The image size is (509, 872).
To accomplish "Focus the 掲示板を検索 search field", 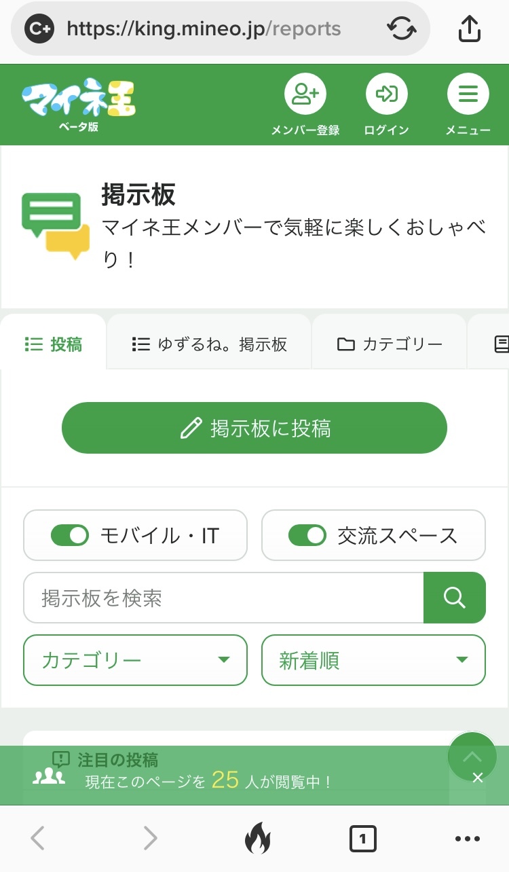I will [x=223, y=598].
